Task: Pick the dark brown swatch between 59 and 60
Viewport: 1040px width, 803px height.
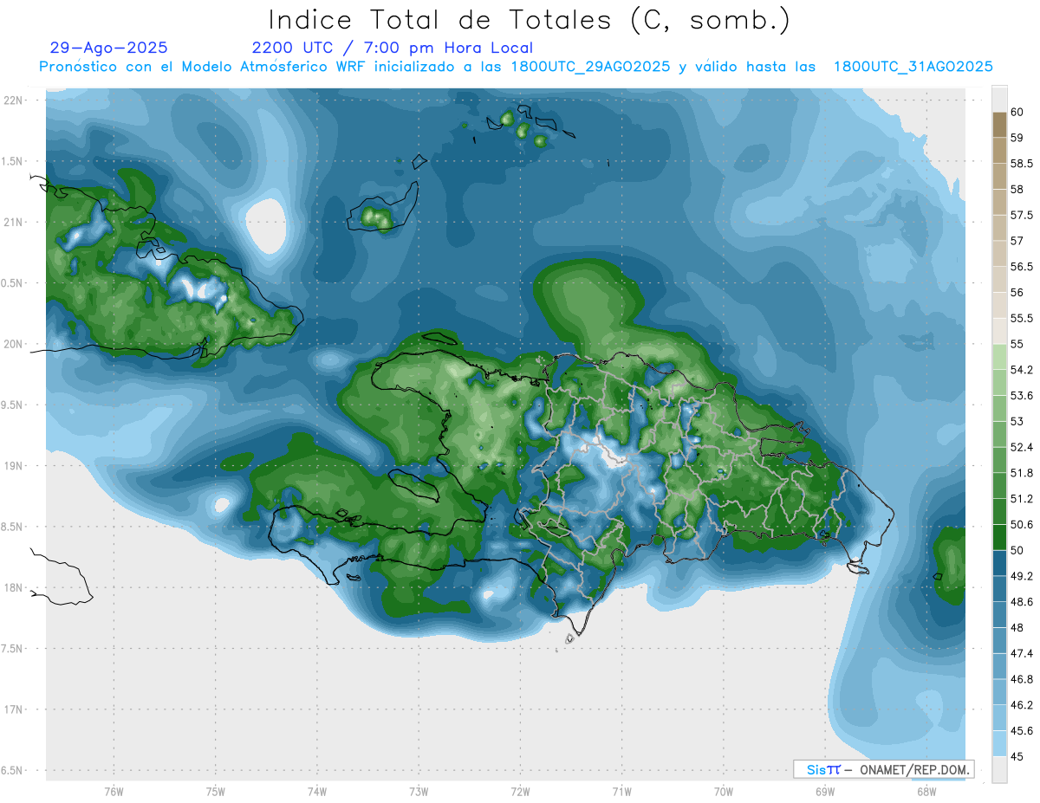Action: click(999, 125)
